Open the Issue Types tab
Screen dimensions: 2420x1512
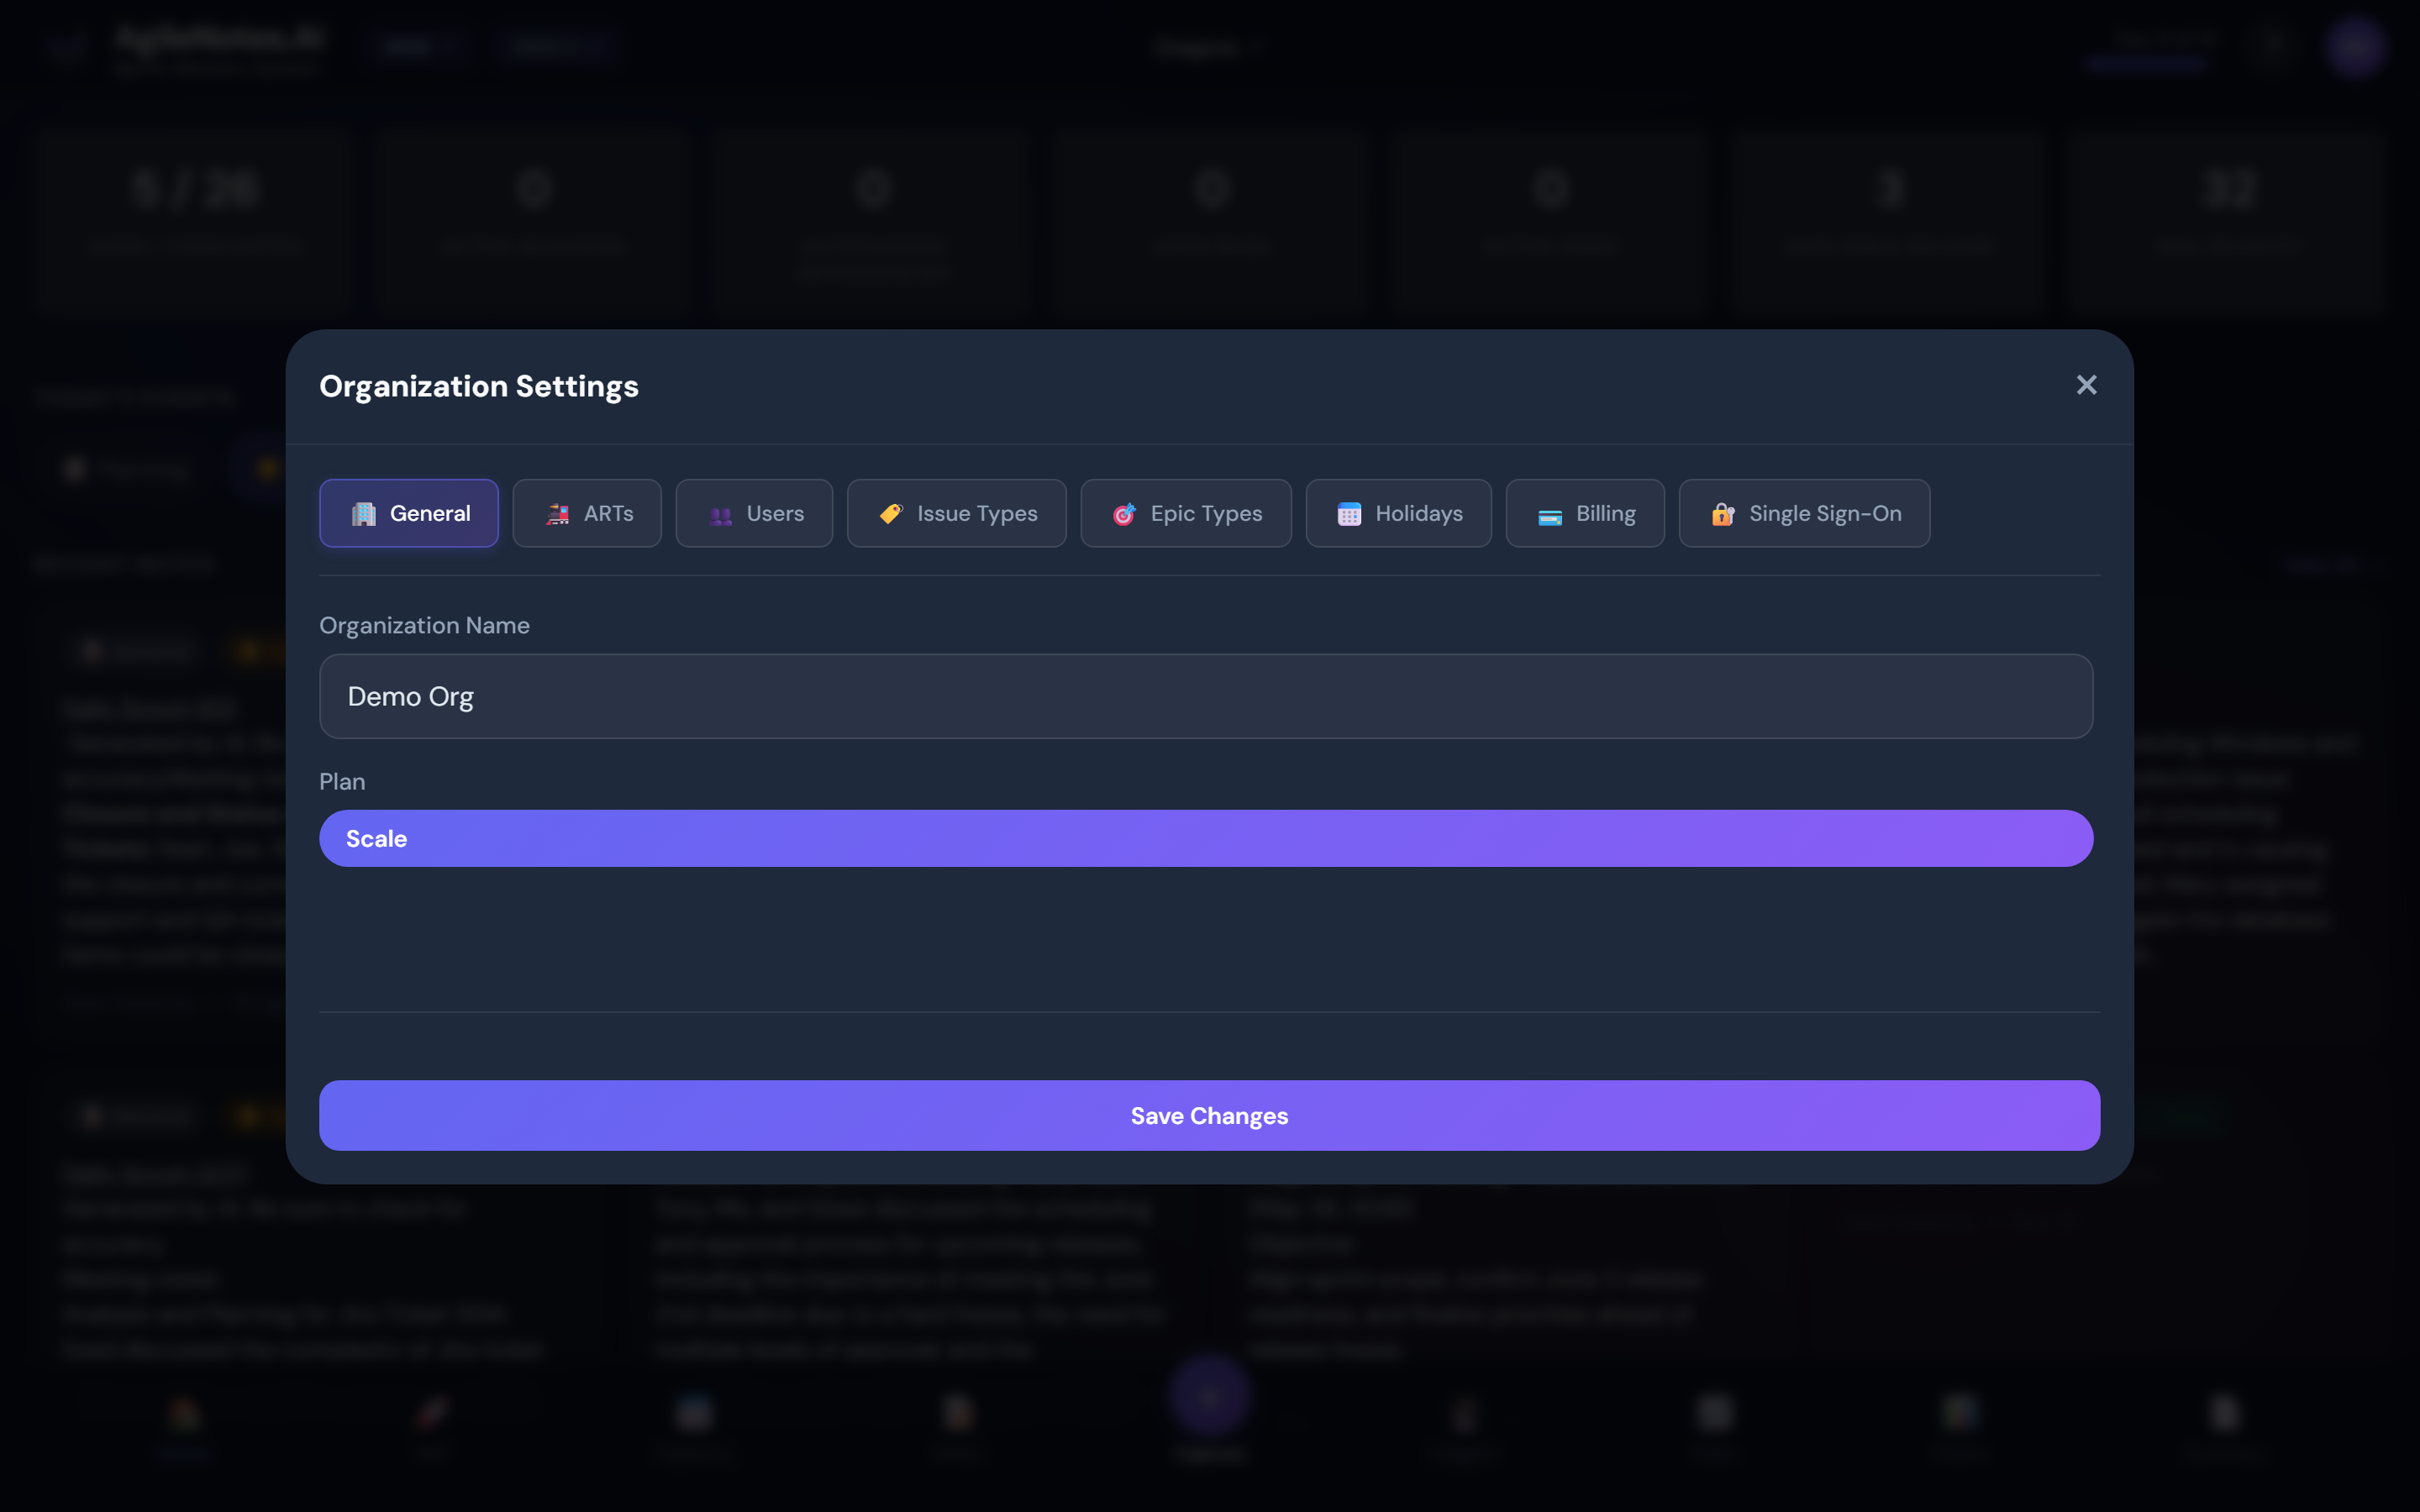click(x=956, y=513)
